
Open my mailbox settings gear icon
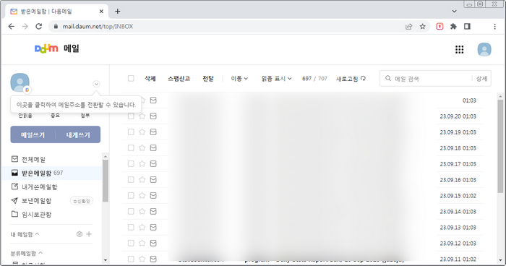[80, 234]
